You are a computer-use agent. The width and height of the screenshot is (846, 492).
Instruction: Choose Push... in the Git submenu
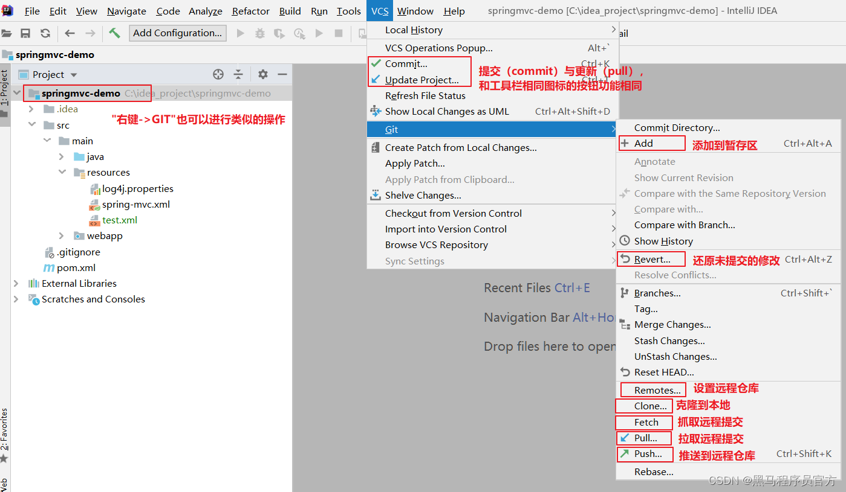(x=729, y=453)
